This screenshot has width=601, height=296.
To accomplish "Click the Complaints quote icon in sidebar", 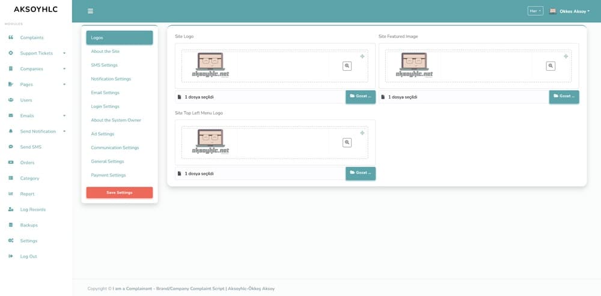I will pos(11,37).
